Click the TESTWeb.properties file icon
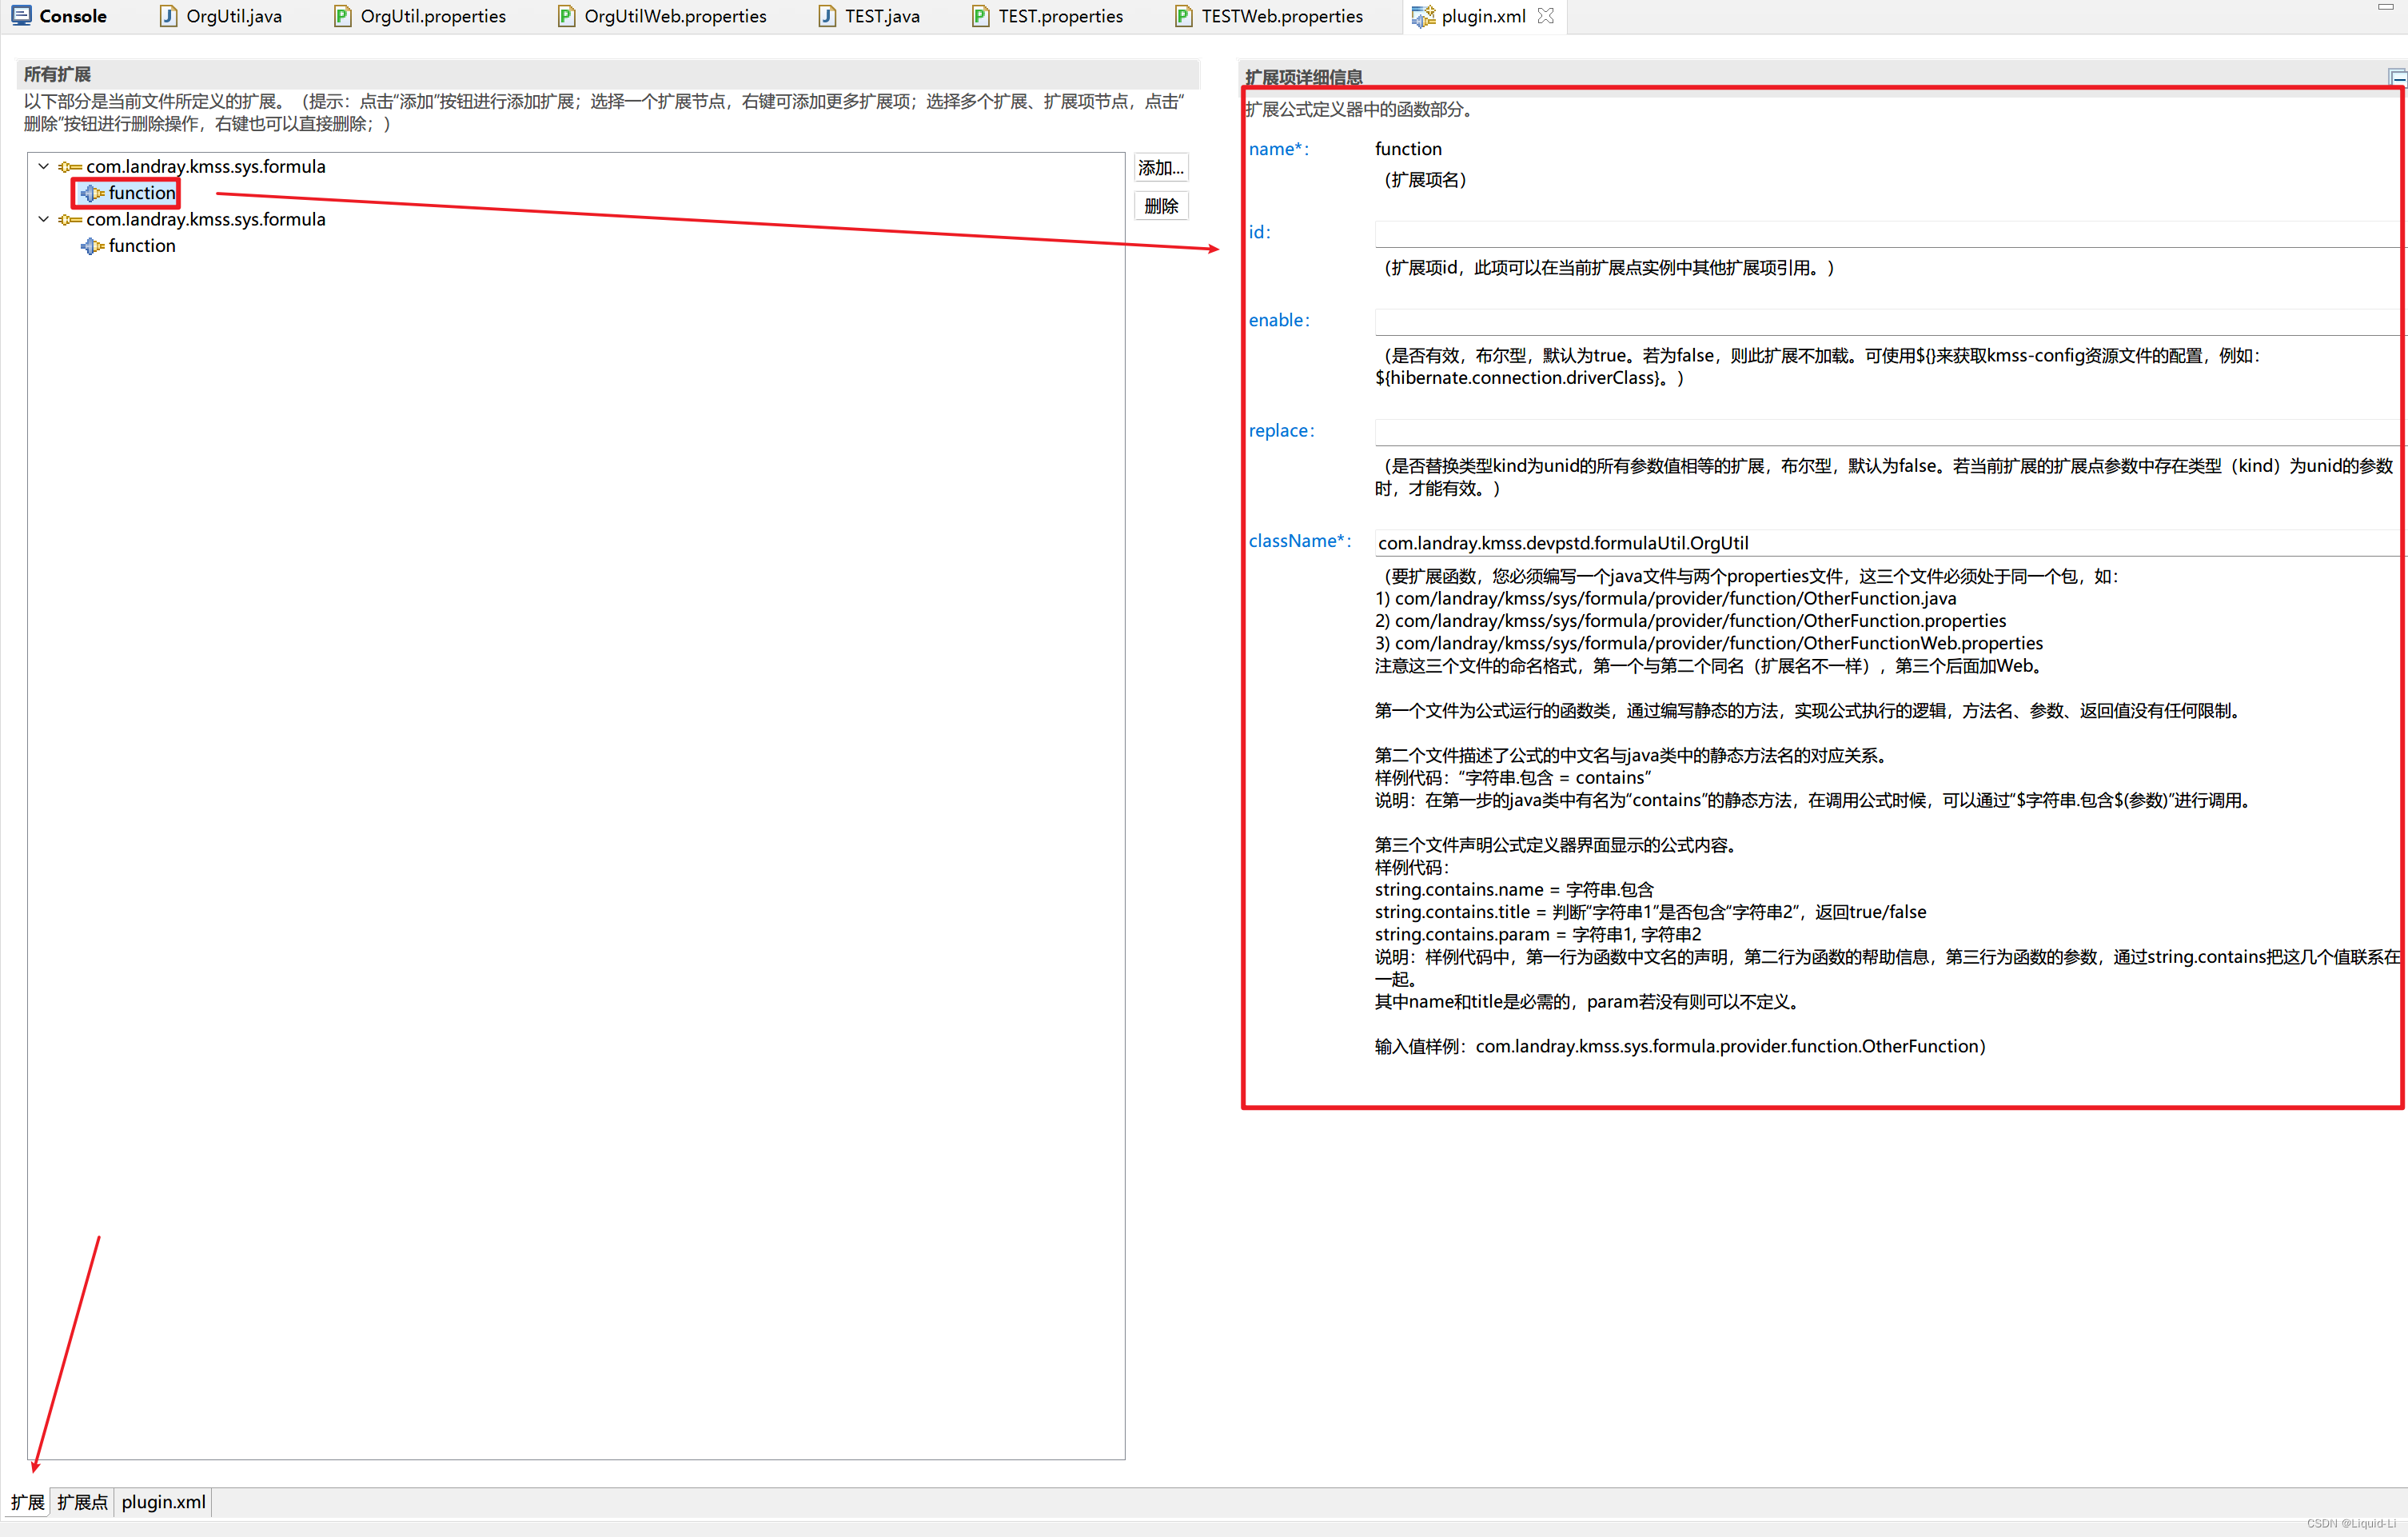This screenshot has width=2408, height=1537. click(x=1183, y=16)
